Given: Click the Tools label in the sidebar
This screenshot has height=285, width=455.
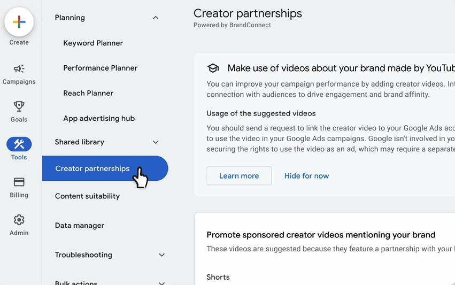Looking at the screenshot, I should (19, 157).
